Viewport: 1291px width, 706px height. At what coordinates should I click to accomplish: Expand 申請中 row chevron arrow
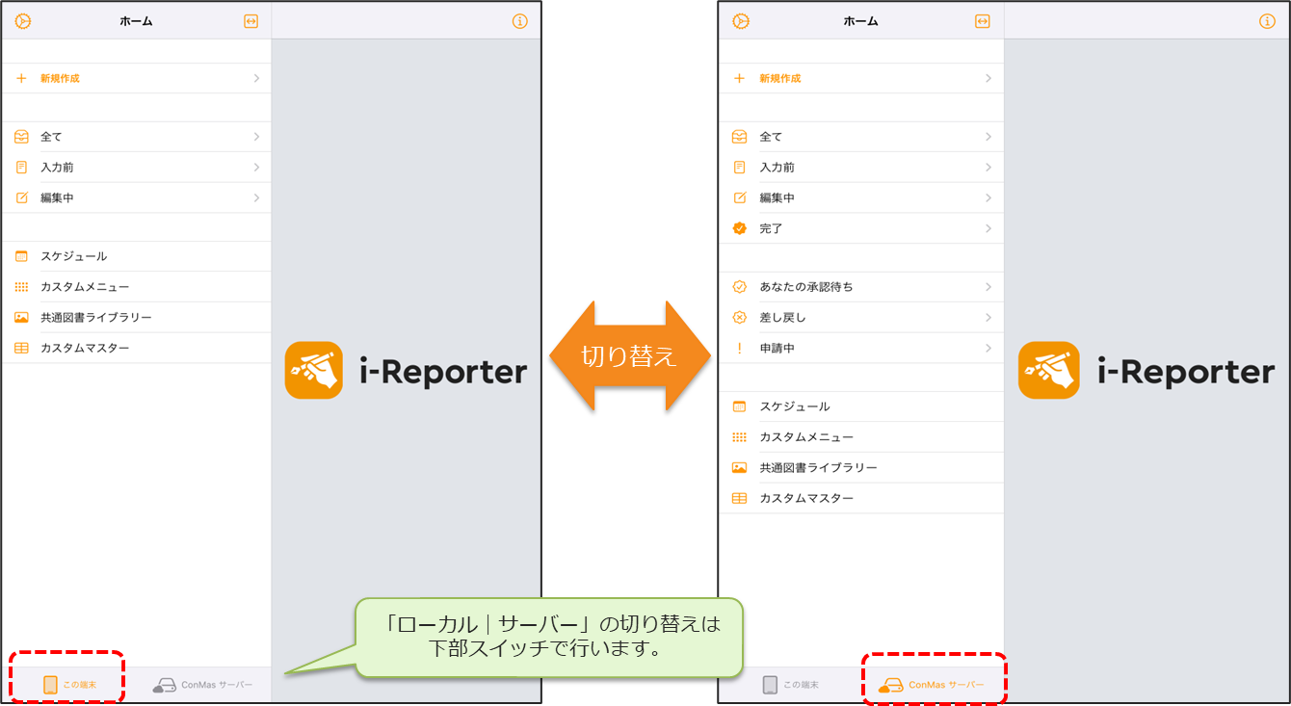point(988,348)
